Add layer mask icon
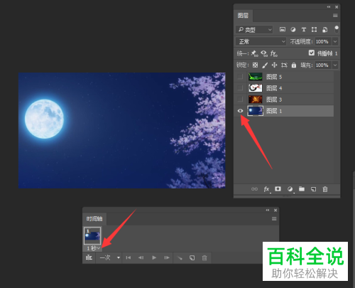 [x=278, y=189]
